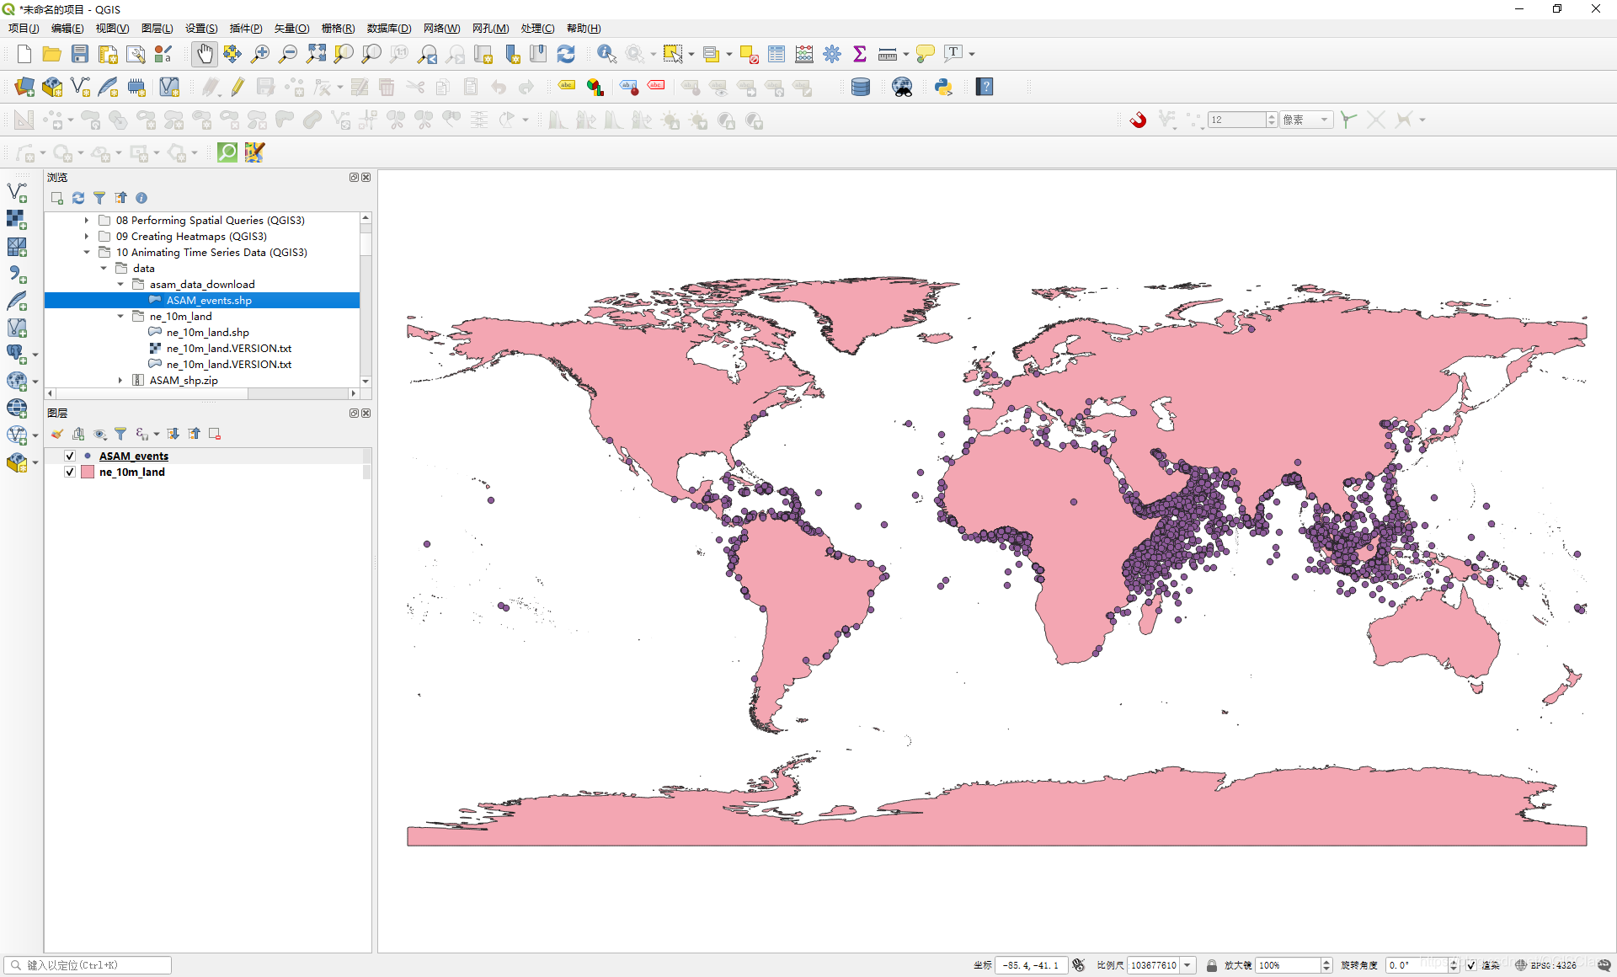Open the 图层 menu
1617x977 pixels.
(157, 28)
